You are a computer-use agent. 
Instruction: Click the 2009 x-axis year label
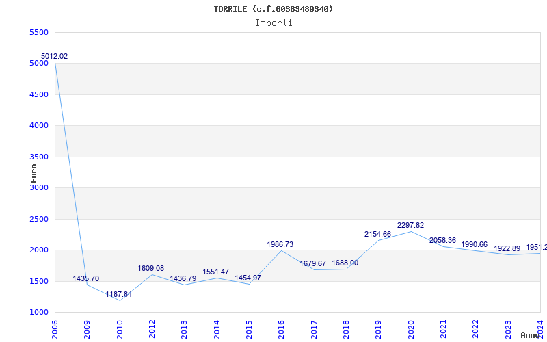point(88,330)
